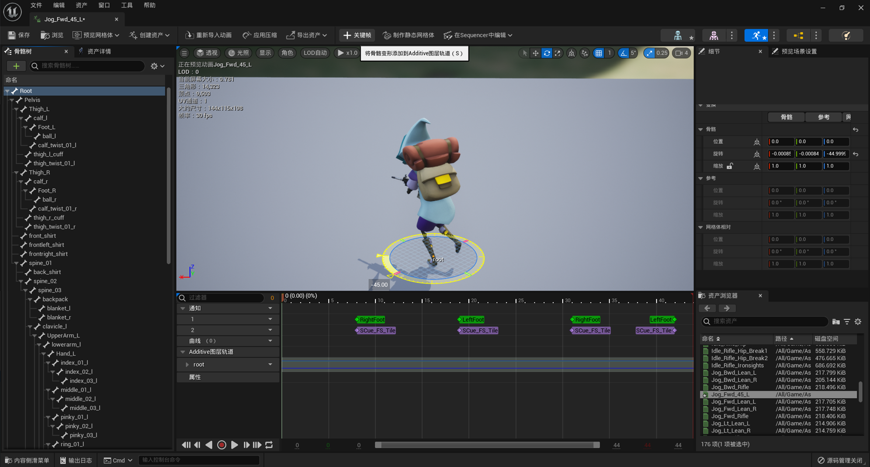870x467 pixels.
Task: Toggle rotation angle snapping
Action: click(623, 53)
